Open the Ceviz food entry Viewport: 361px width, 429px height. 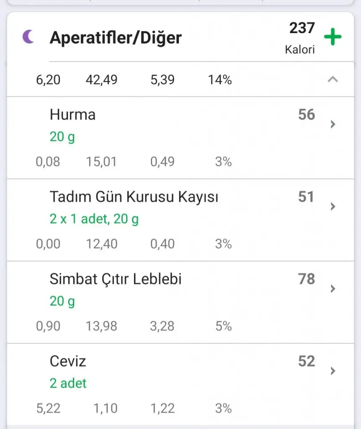[x=68, y=361]
